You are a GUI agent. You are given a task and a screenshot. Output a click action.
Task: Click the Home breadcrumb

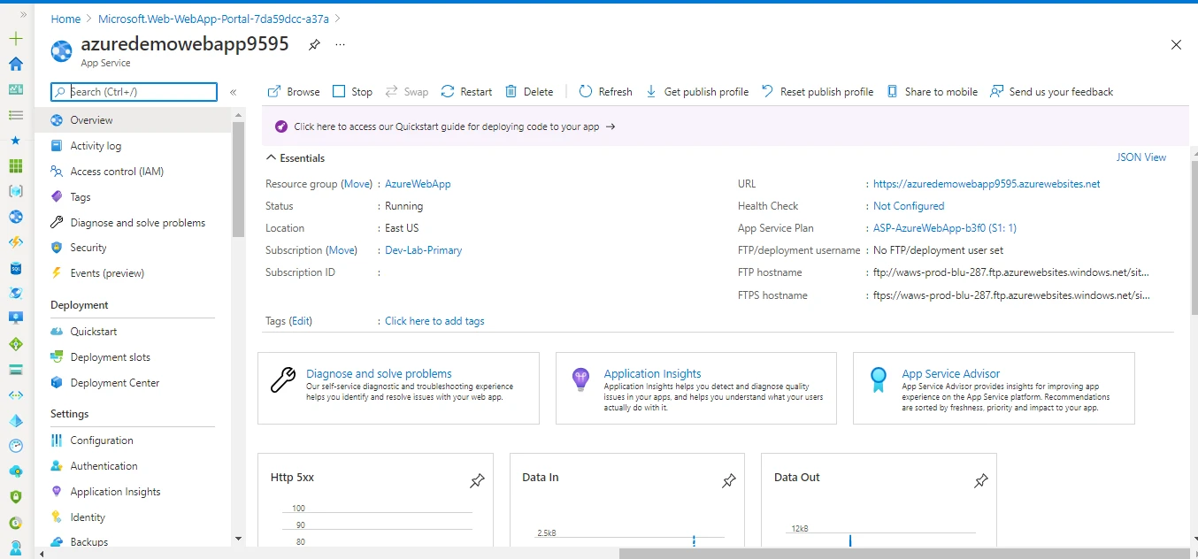65,18
